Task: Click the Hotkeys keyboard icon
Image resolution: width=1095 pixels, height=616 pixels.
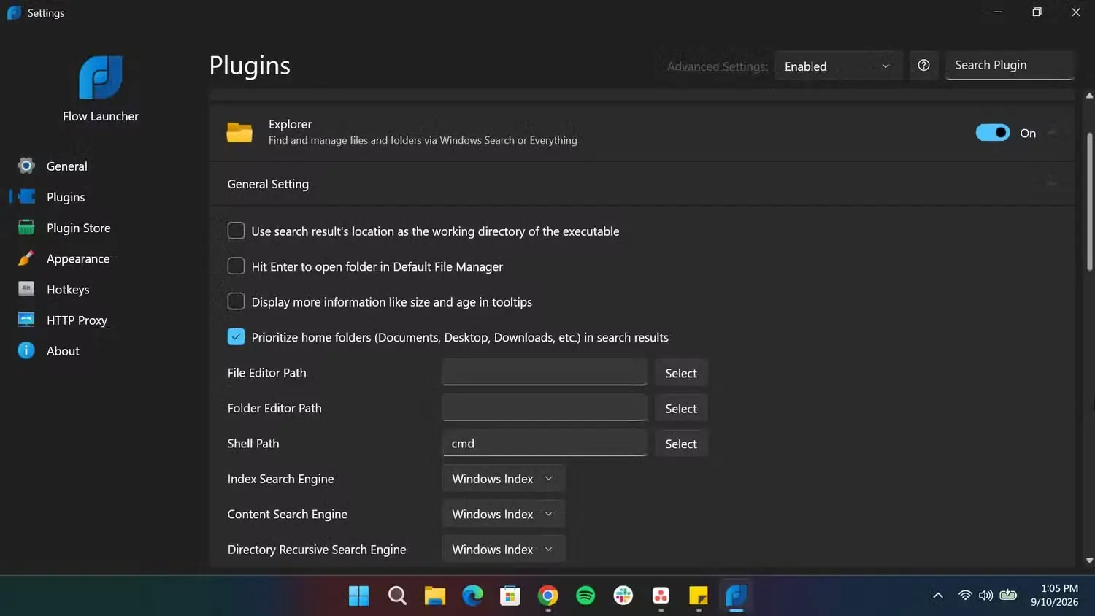Action: 26,288
